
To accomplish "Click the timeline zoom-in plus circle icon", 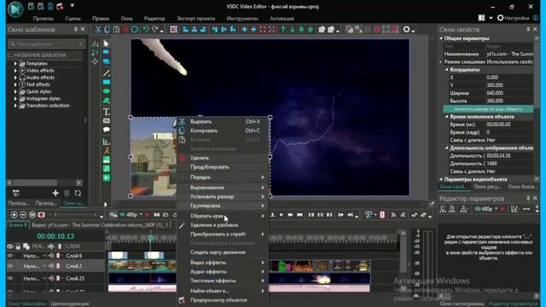I will pos(15,215).
